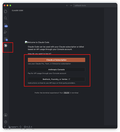This screenshot has width=120, height=132.
Task: Click the remote window indicator in status bar
Action: click(x=5, y=127)
